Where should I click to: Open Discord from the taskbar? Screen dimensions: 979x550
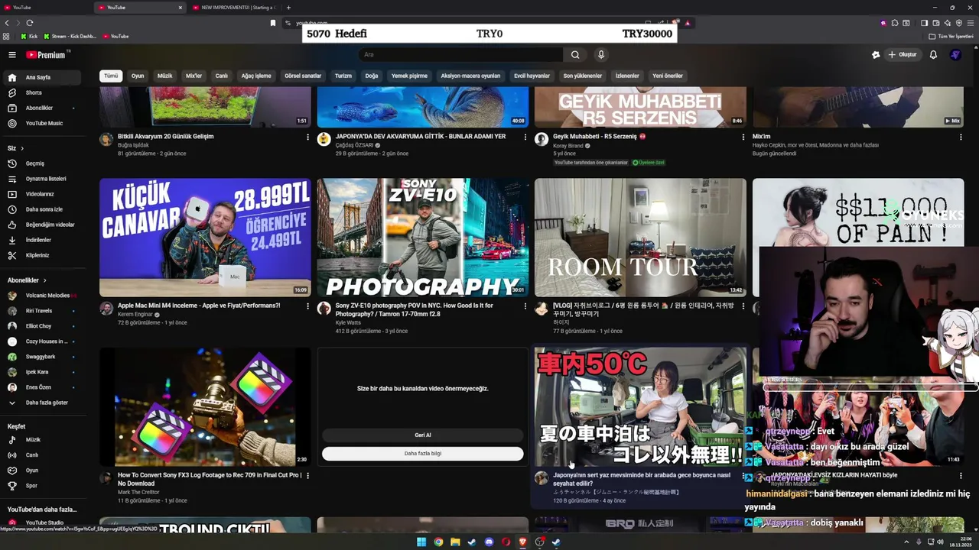point(489,542)
